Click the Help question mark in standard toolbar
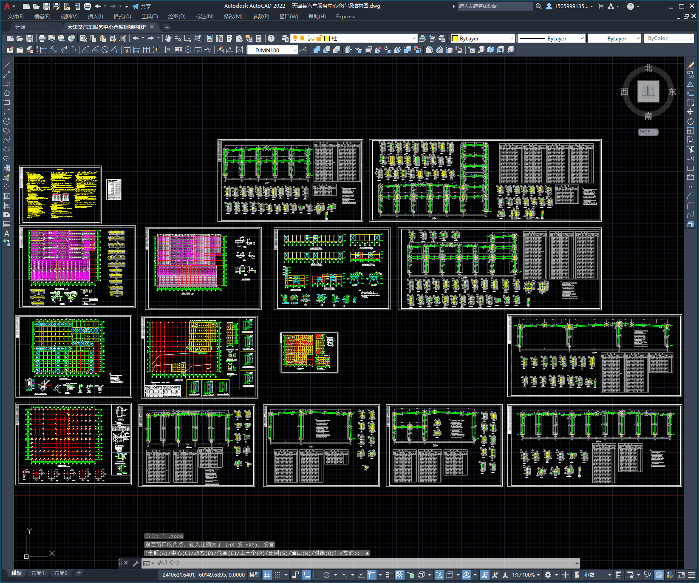Viewport: 699px width, 583px height. tap(271, 38)
